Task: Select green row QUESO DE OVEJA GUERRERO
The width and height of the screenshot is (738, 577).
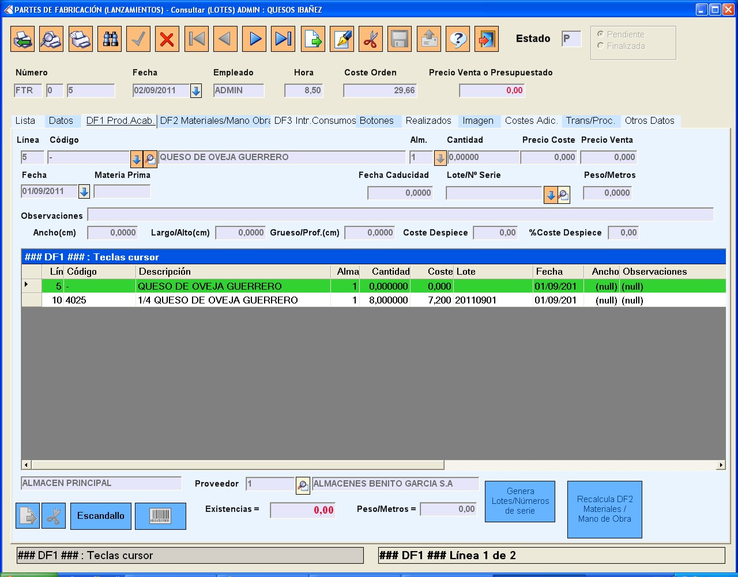Action: (374, 286)
